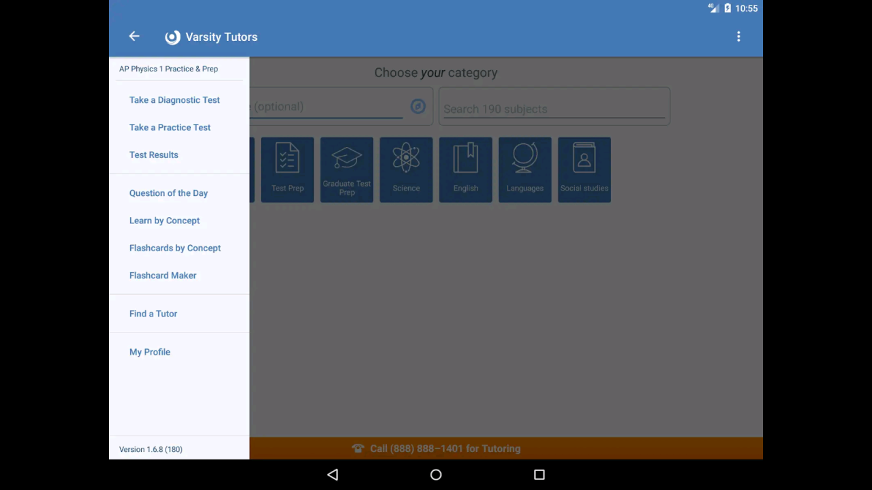The image size is (872, 490).
Task: Tap the back arrow in the header
Action: (134, 37)
